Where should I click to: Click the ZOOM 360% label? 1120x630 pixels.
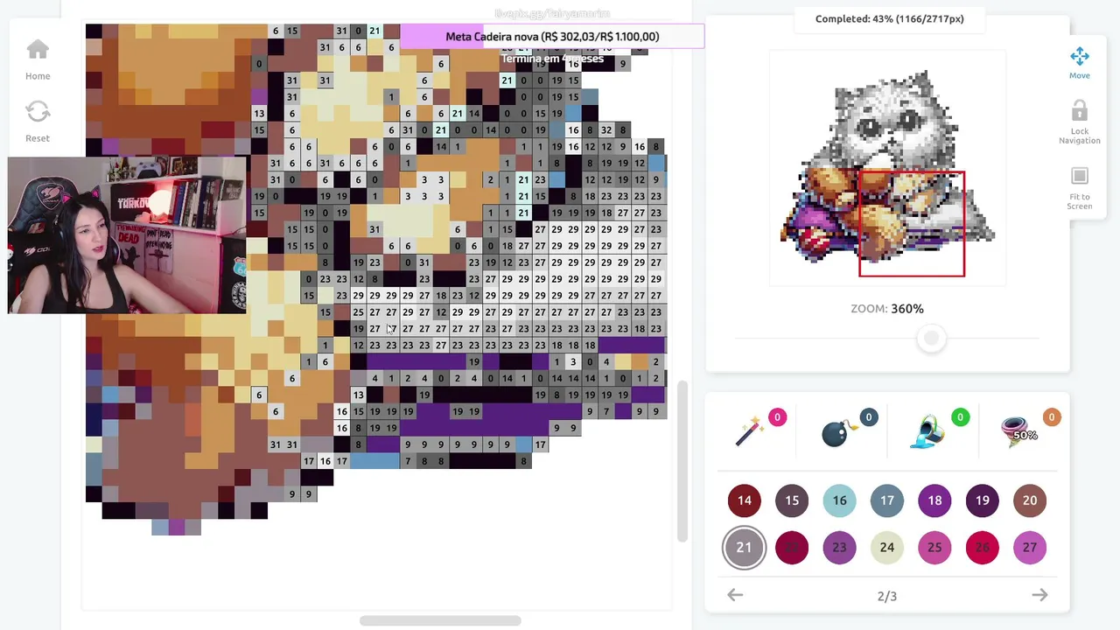(x=887, y=309)
